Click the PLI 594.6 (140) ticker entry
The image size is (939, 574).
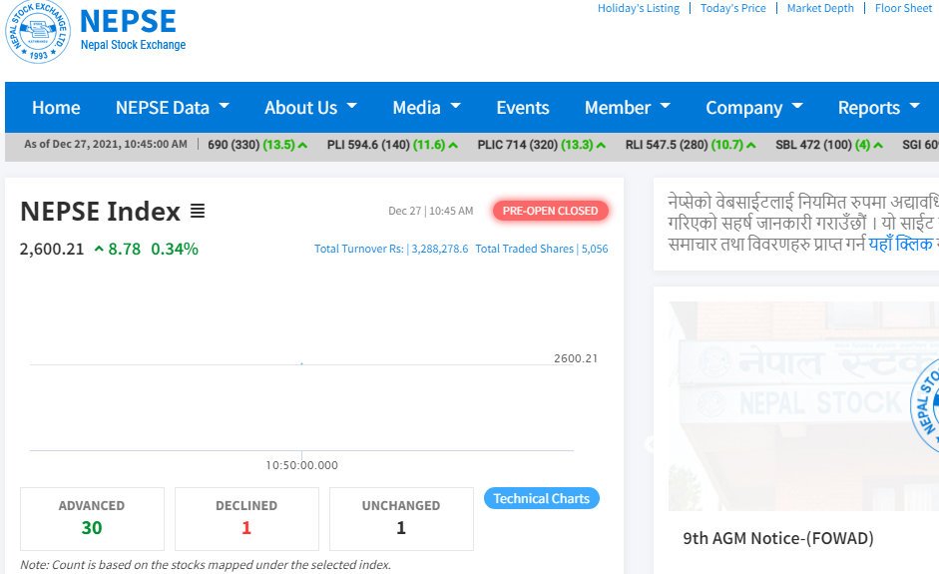pos(392,145)
